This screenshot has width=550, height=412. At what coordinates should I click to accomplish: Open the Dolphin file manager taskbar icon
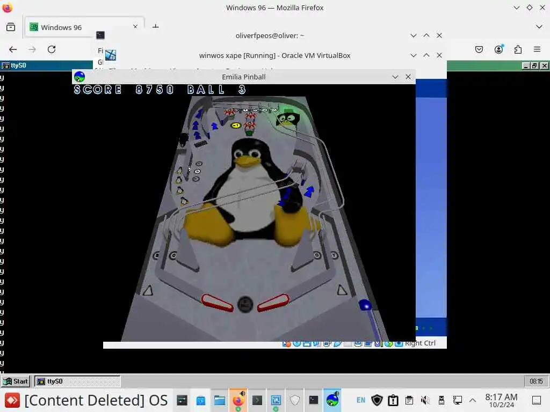(220, 400)
